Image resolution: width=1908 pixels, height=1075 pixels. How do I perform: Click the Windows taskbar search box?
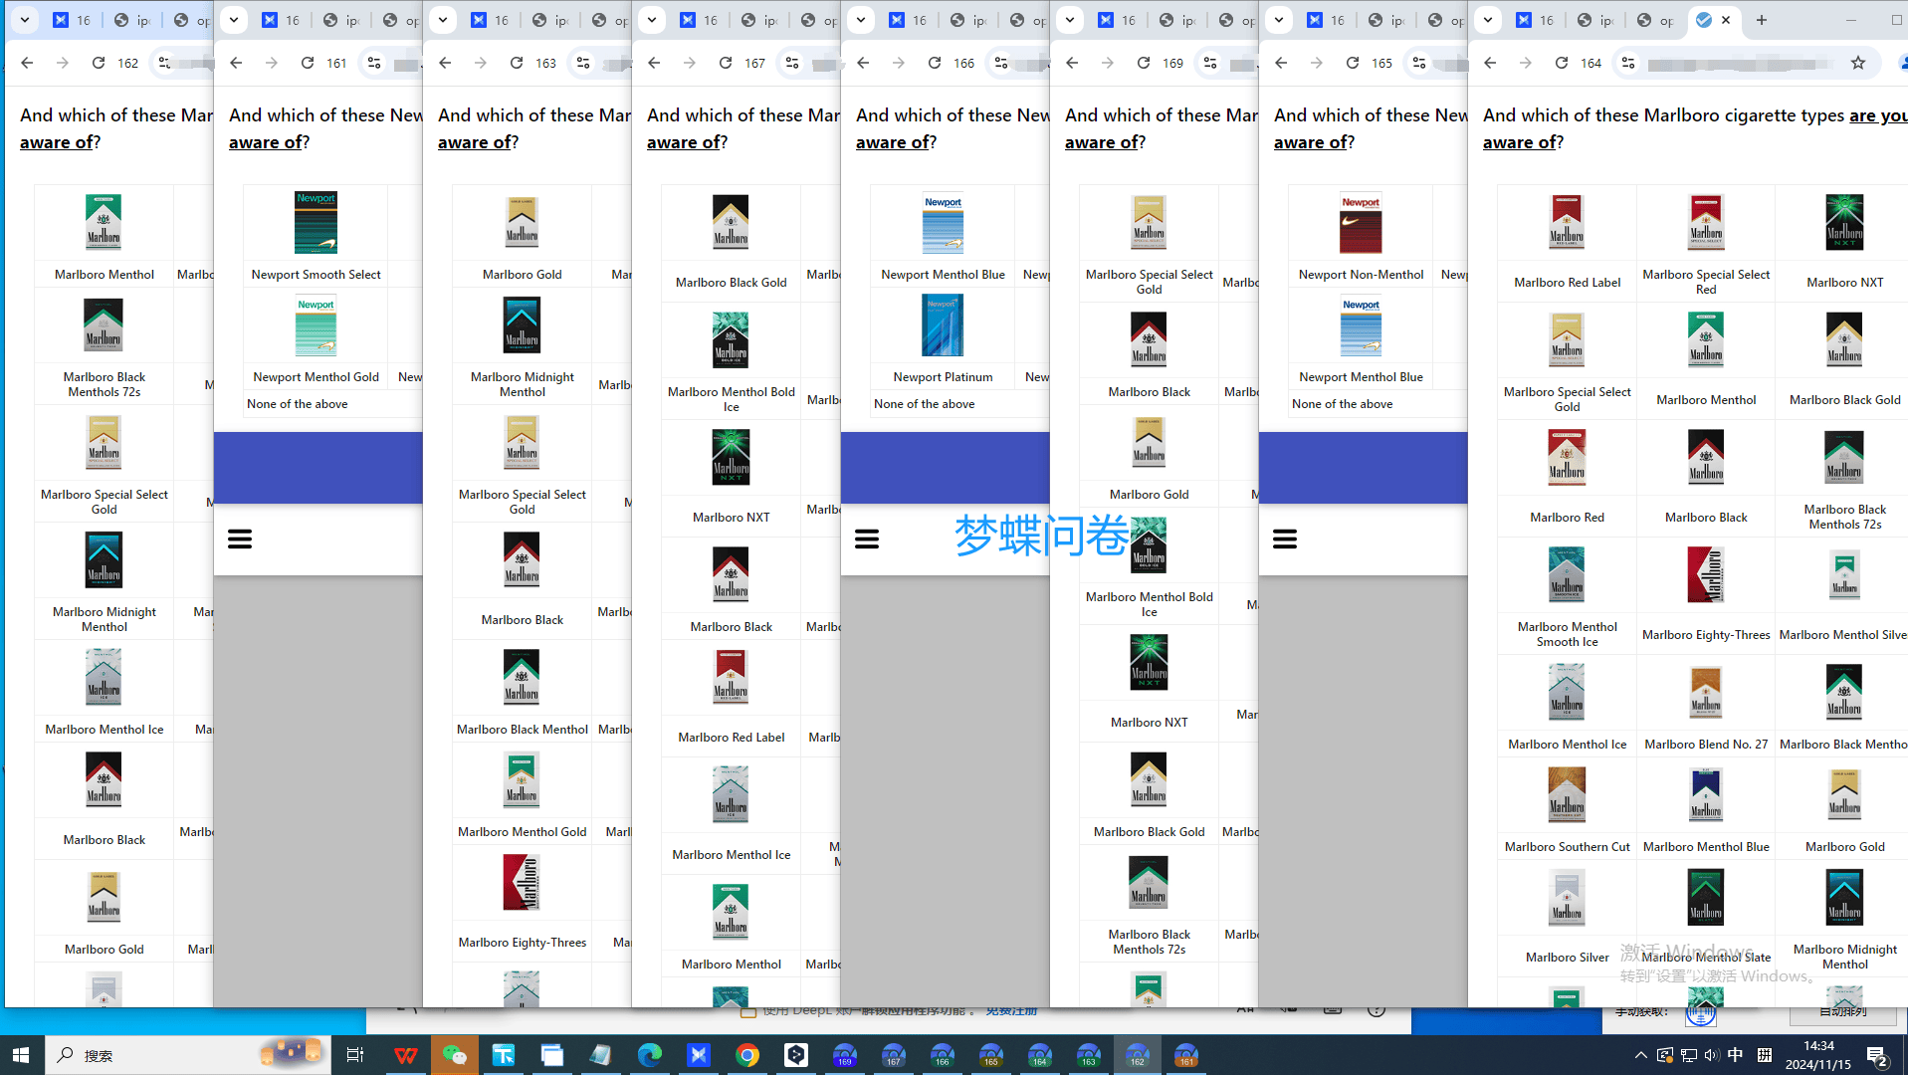tap(189, 1055)
